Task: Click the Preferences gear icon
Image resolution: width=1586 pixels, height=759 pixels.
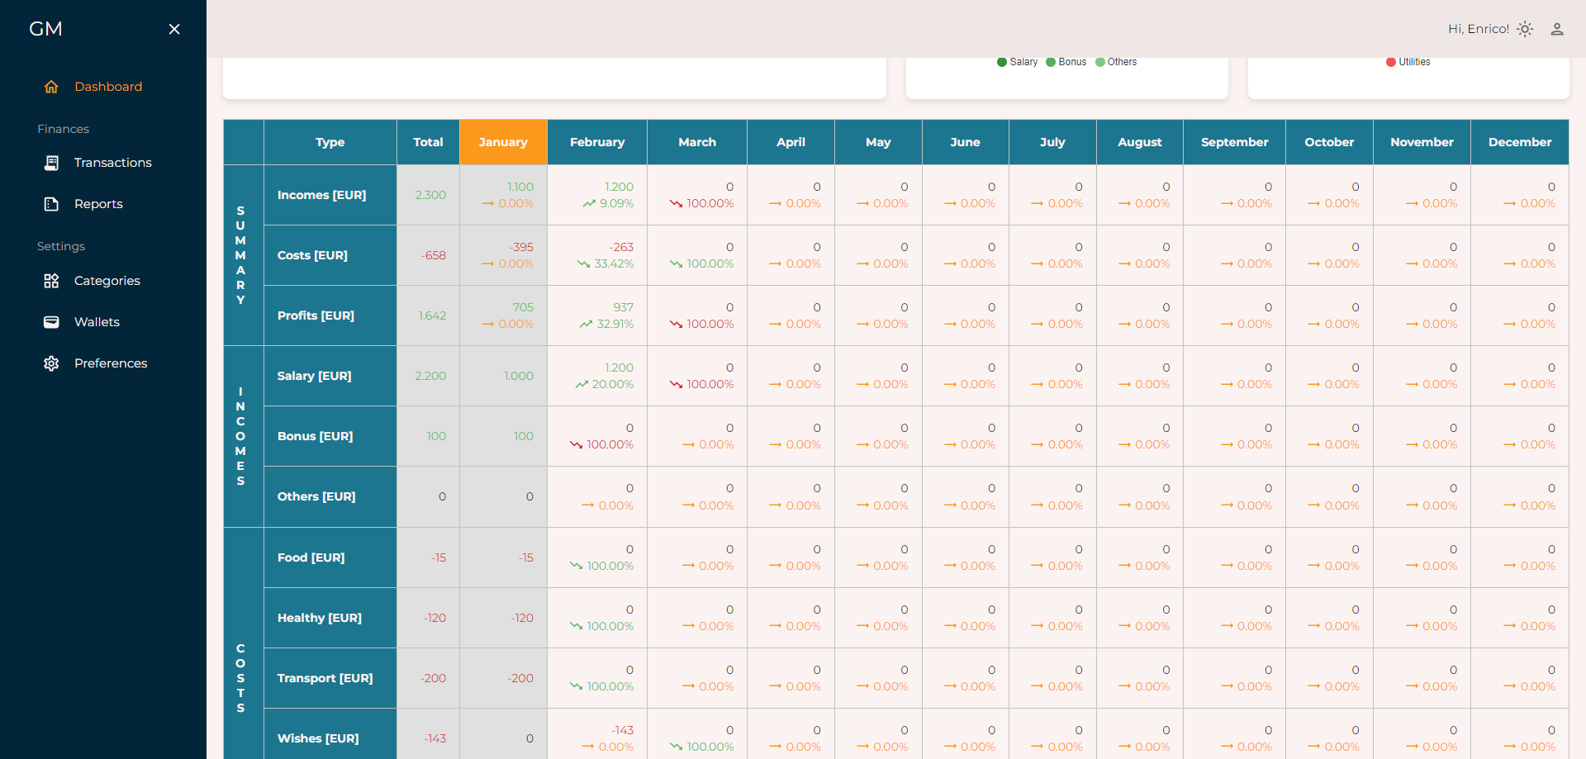Action: 51,363
